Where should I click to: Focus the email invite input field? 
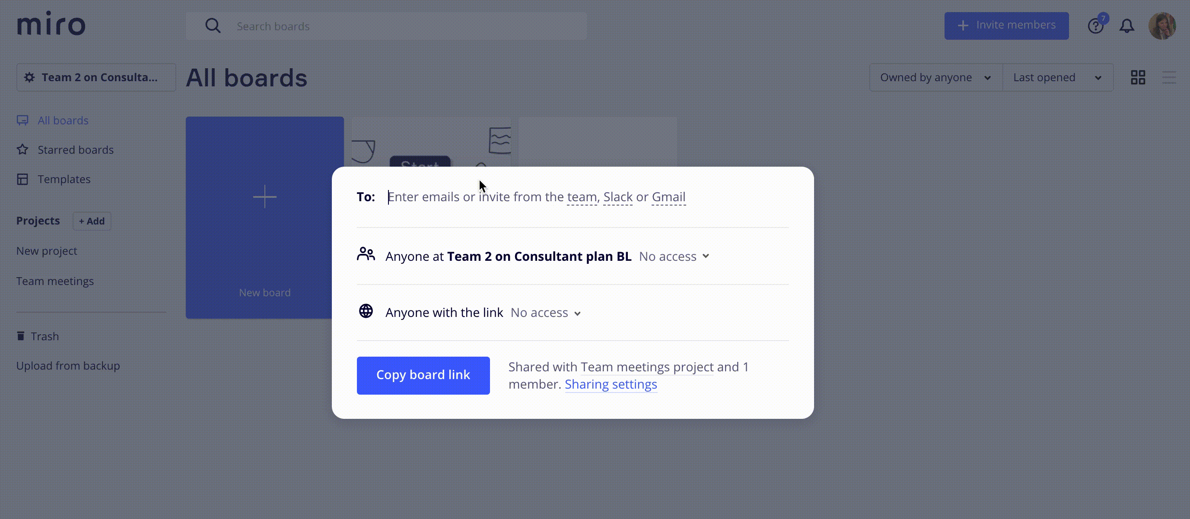pos(536,197)
